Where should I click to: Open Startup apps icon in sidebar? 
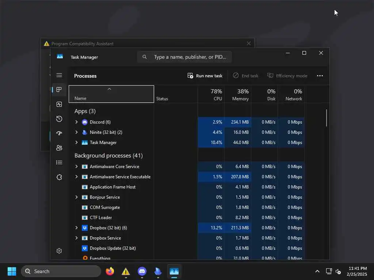[59, 133]
